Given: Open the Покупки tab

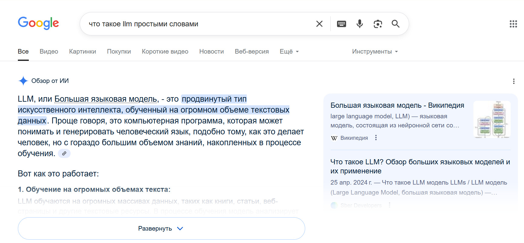Looking at the screenshot, I should point(119,51).
